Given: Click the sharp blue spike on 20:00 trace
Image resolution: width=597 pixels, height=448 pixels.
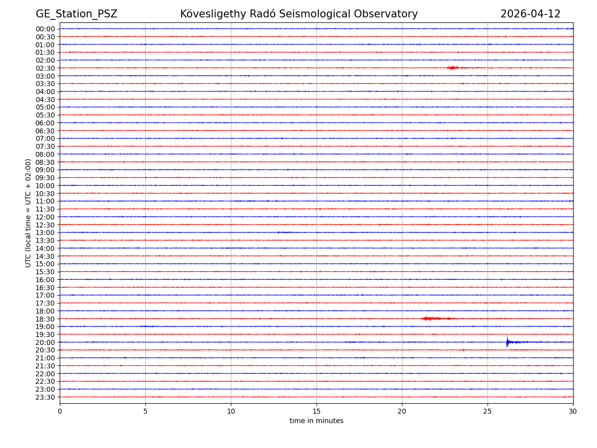Looking at the screenshot, I should point(507,342).
